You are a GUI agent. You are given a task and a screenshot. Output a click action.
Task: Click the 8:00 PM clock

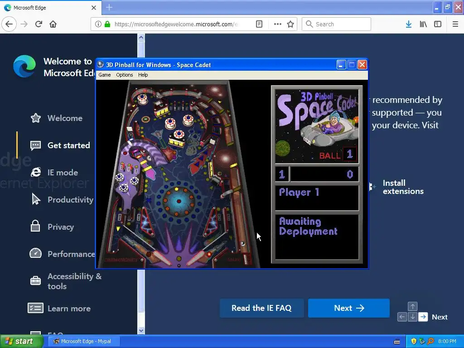447,341
